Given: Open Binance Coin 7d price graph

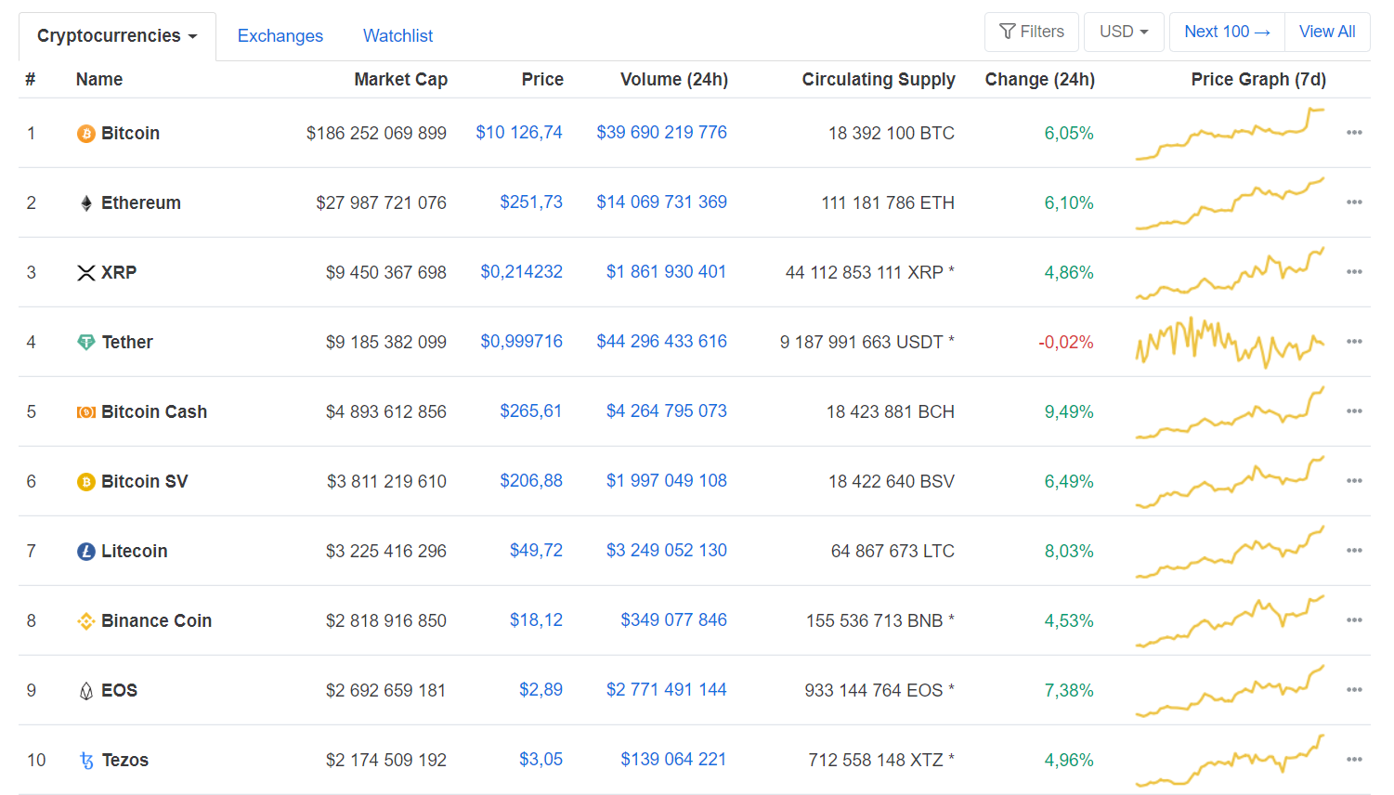Looking at the screenshot, I should coord(1230,621).
